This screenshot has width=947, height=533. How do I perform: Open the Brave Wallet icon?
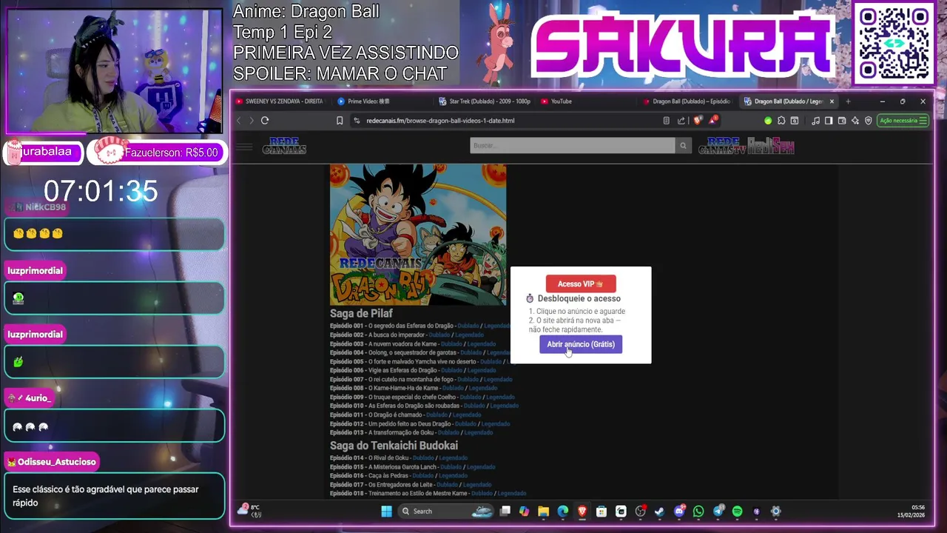(842, 121)
